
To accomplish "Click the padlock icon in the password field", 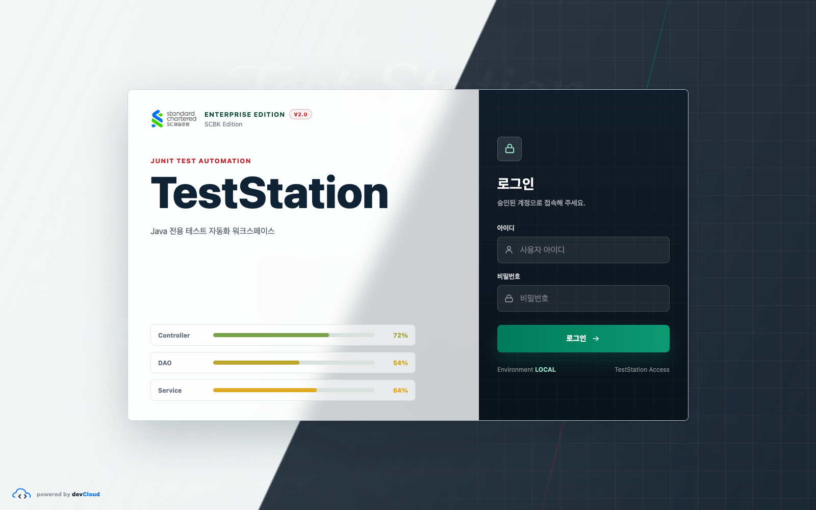I will pyautogui.click(x=509, y=298).
